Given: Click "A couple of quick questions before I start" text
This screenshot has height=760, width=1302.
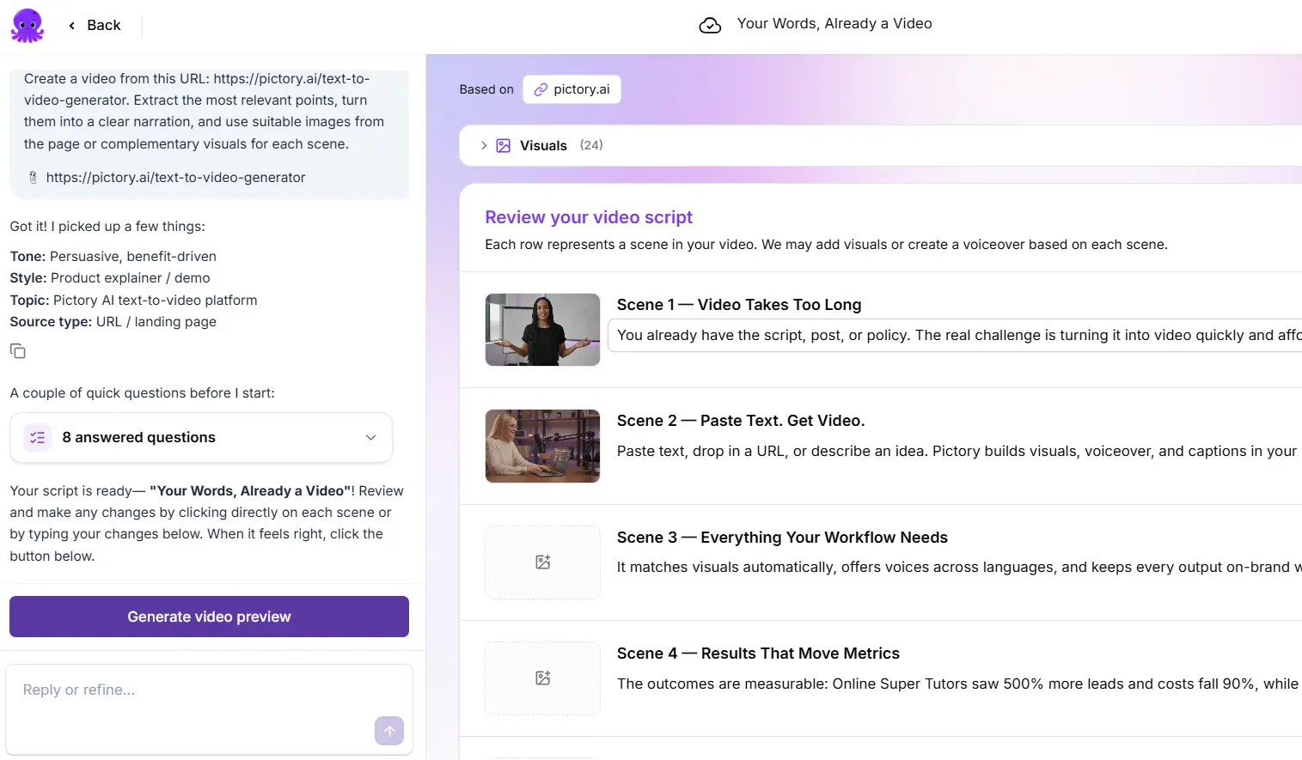Looking at the screenshot, I should pyautogui.click(x=143, y=393).
